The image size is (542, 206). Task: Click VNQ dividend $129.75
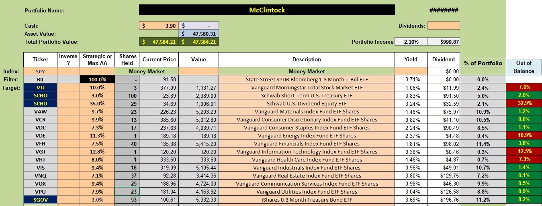(x=444, y=176)
